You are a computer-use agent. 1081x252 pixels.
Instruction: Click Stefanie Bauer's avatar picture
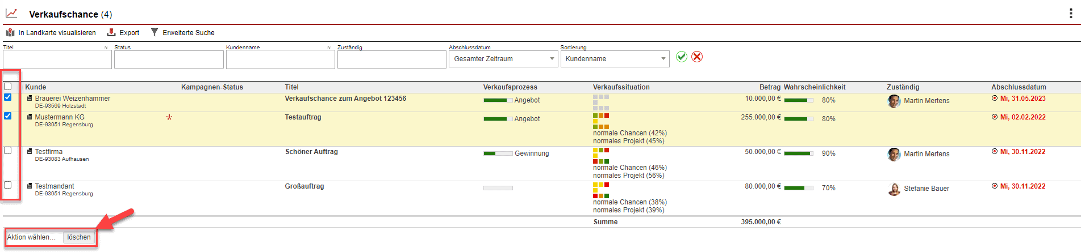coord(894,189)
